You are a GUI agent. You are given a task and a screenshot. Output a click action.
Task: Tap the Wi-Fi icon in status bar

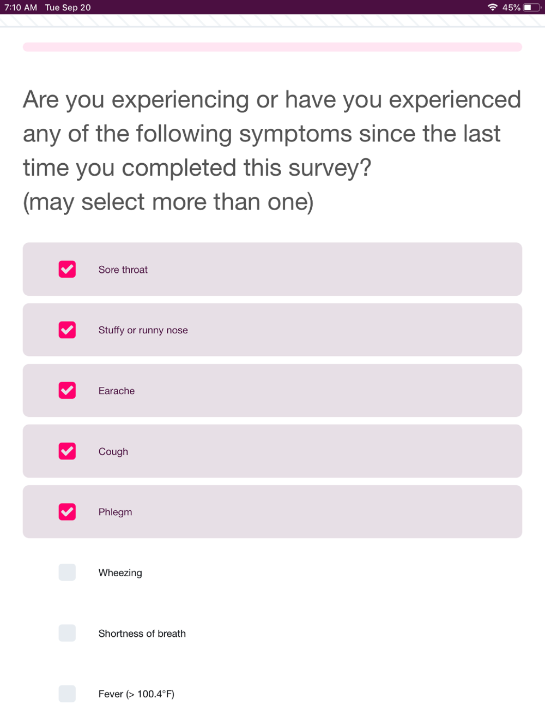pyautogui.click(x=493, y=7)
